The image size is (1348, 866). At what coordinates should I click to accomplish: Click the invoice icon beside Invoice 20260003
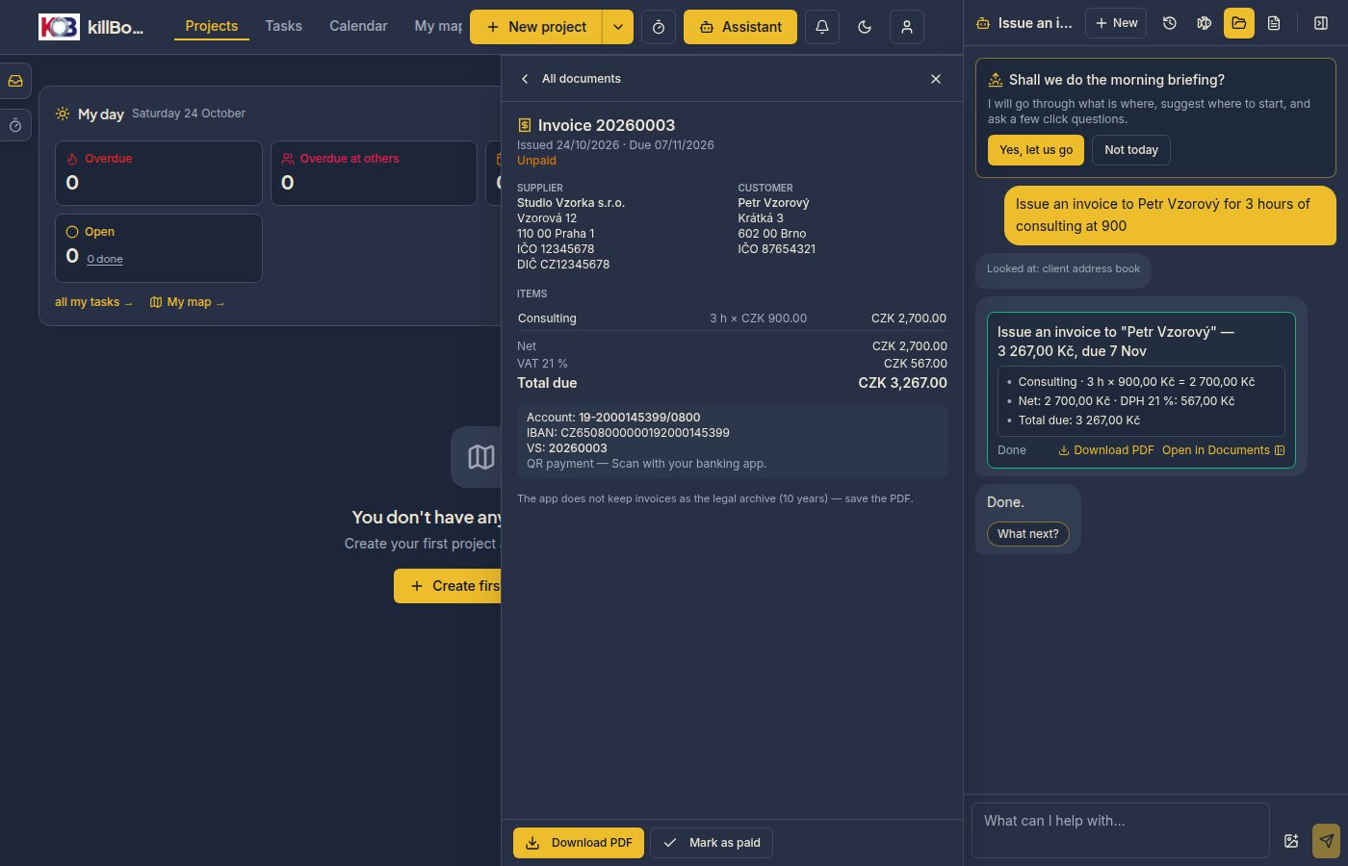(x=525, y=125)
